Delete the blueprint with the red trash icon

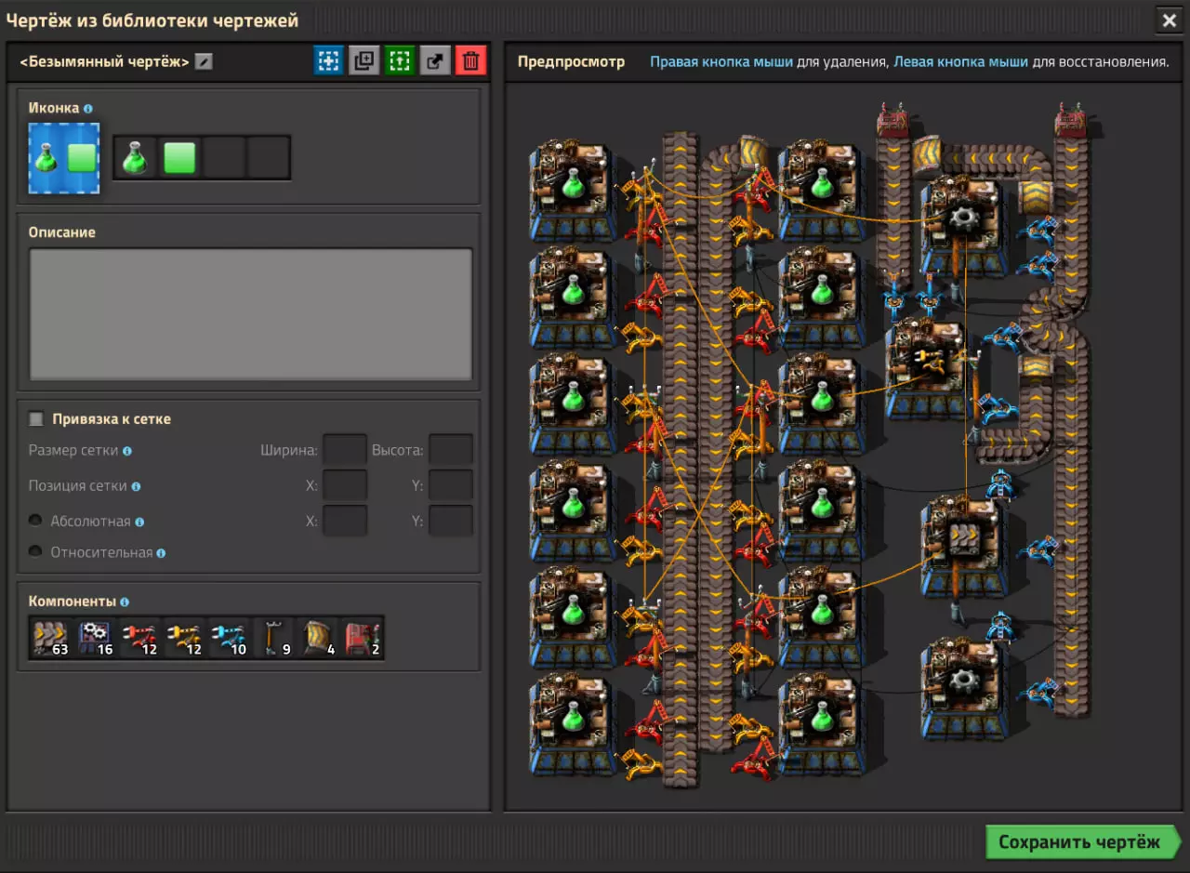pos(471,61)
